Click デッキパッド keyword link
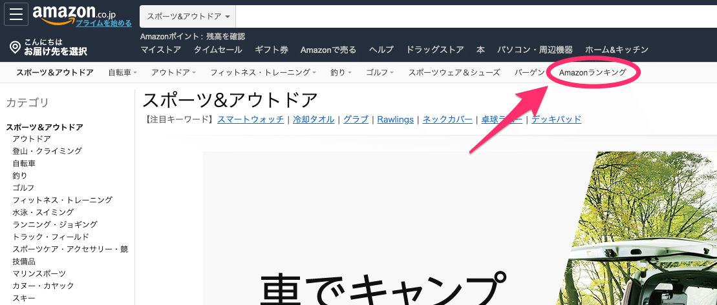The width and height of the screenshot is (717, 305). pos(556,119)
